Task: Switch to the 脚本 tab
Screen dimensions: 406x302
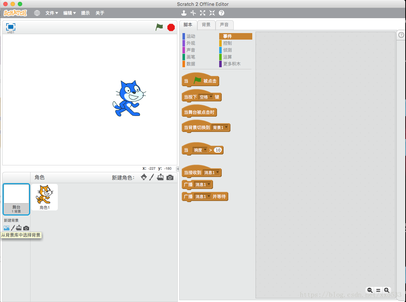Action: [x=188, y=25]
